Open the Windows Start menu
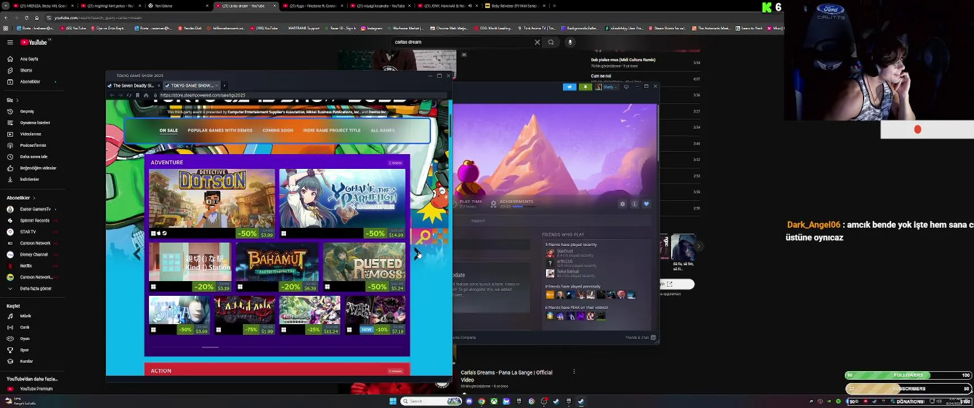974x408 pixels. (x=393, y=401)
